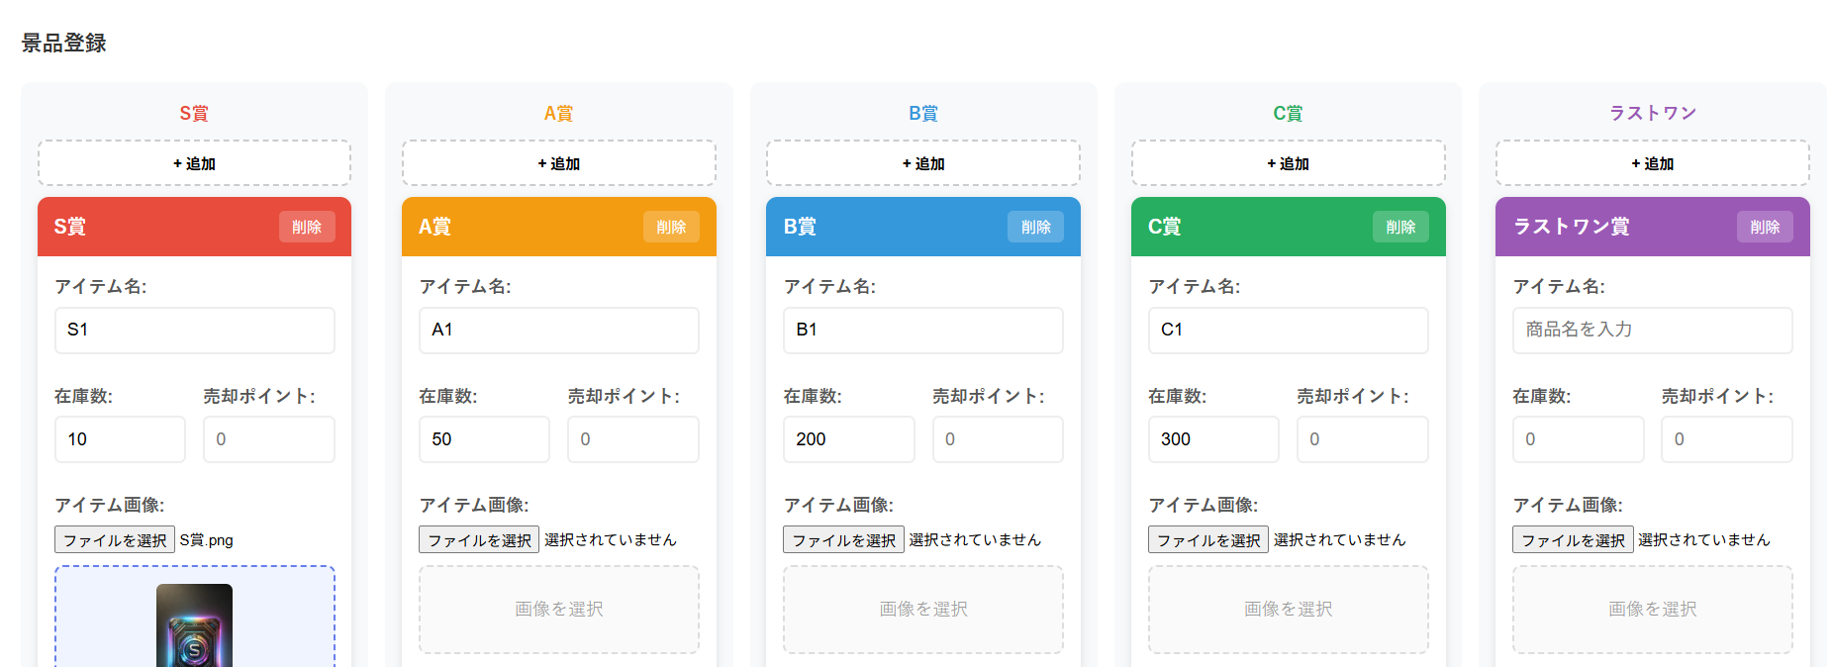The height and width of the screenshot is (667, 1832).
Task: Click the 画像を選択 drop area in A賞
Action: coord(558,609)
